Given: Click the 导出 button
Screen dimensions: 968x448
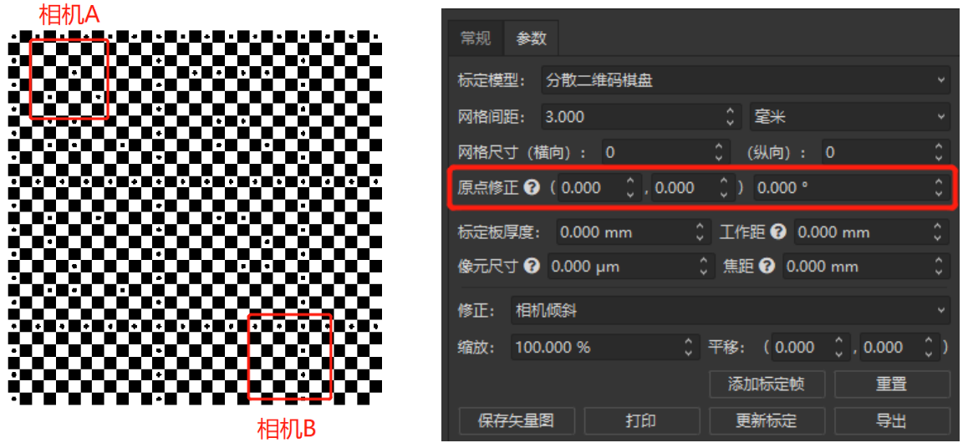Looking at the screenshot, I should (891, 420).
